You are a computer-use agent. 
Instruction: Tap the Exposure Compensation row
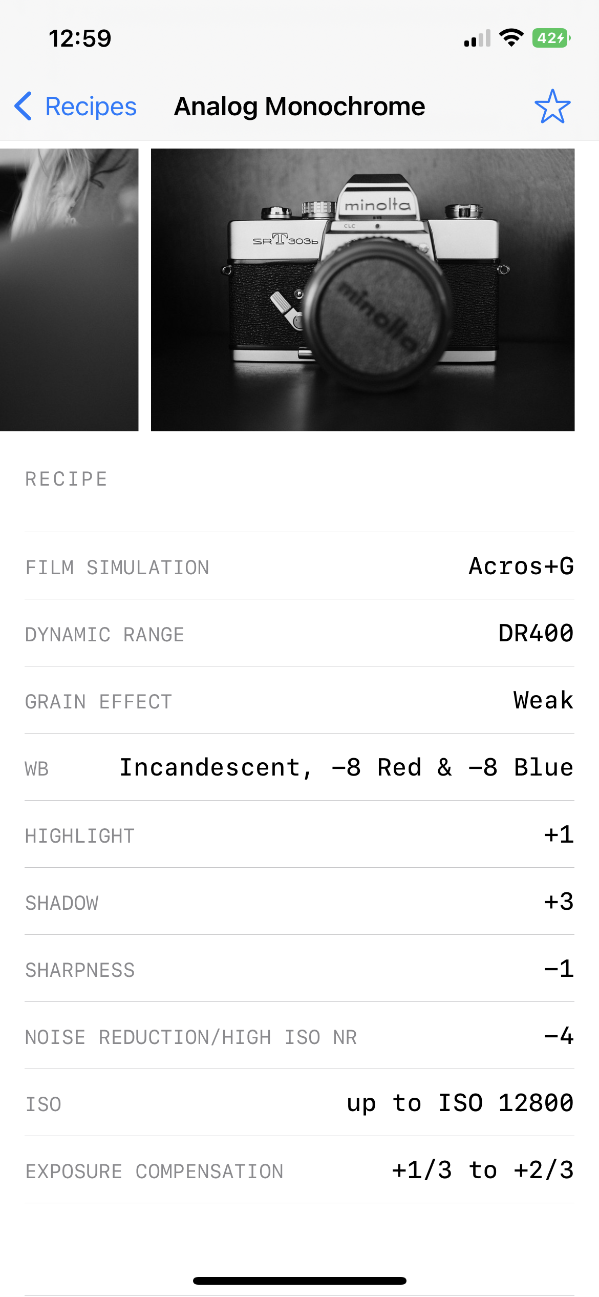pos(299,1170)
